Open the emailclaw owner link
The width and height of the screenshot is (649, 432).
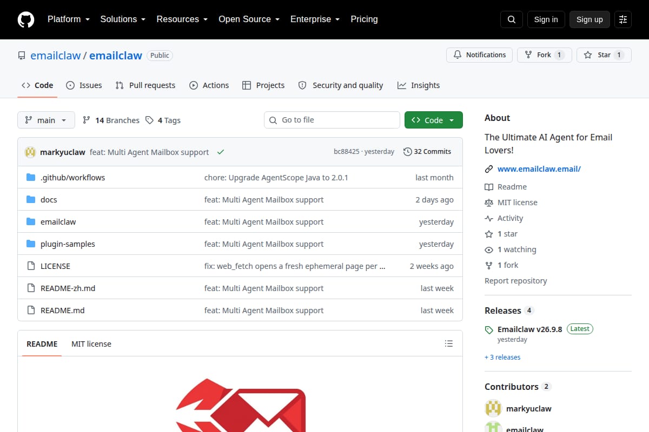(x=55, y=56)
